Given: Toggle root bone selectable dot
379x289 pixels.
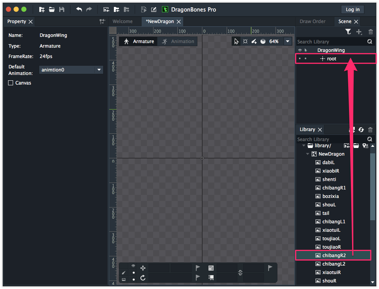Looking at the screenshot, I should tap(306, 59).
